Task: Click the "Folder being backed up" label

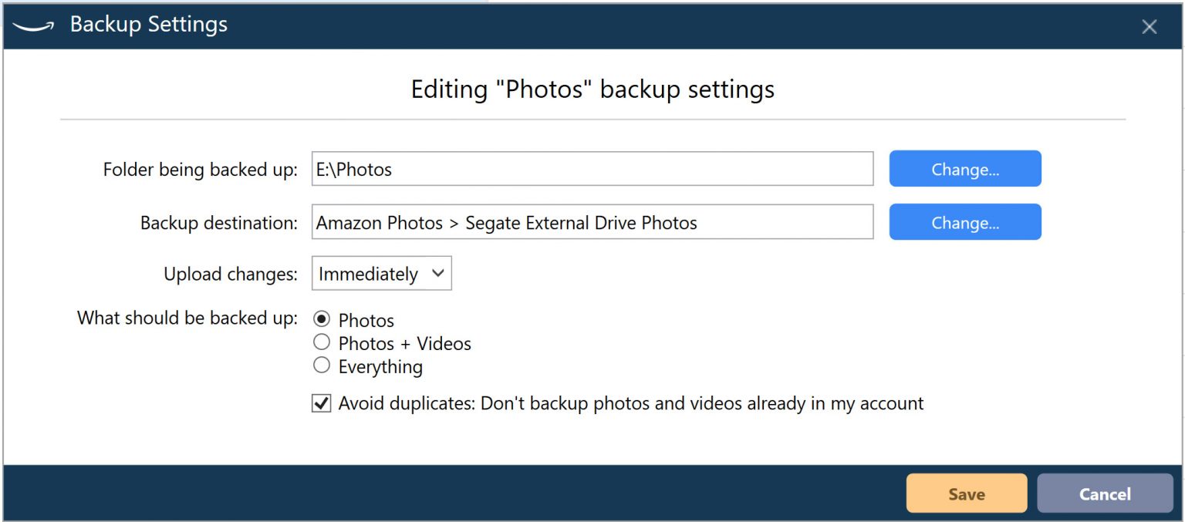Action: (200, 170)
